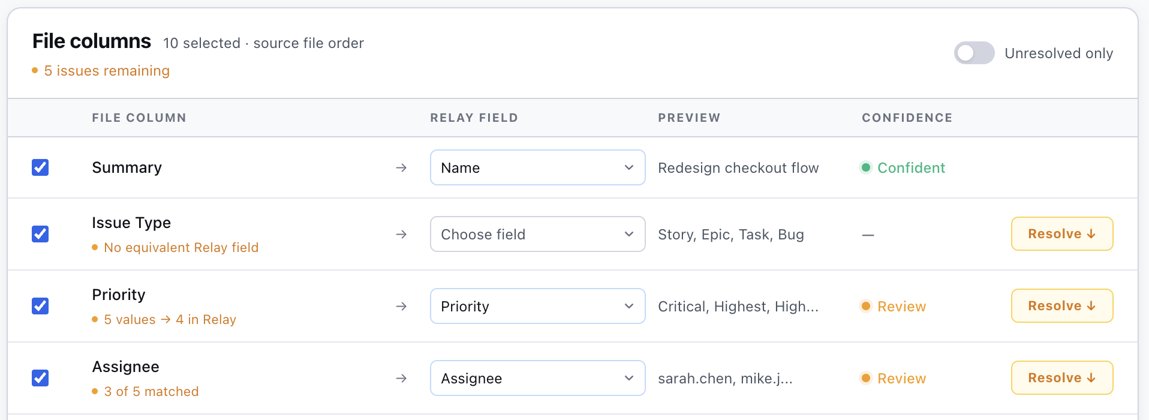Open the Assignee relay field dropdown
This screenshot has height=420, width=1149.
pyautogui.click(x=537, y=378)
